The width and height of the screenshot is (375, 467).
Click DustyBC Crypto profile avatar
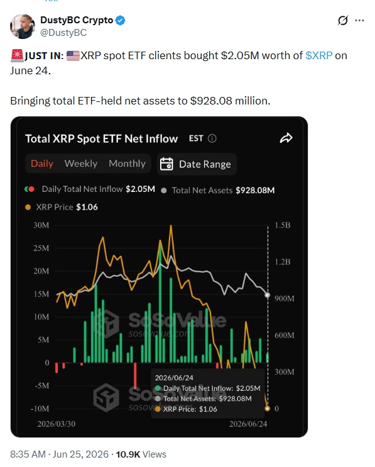(x=23, y=26)
